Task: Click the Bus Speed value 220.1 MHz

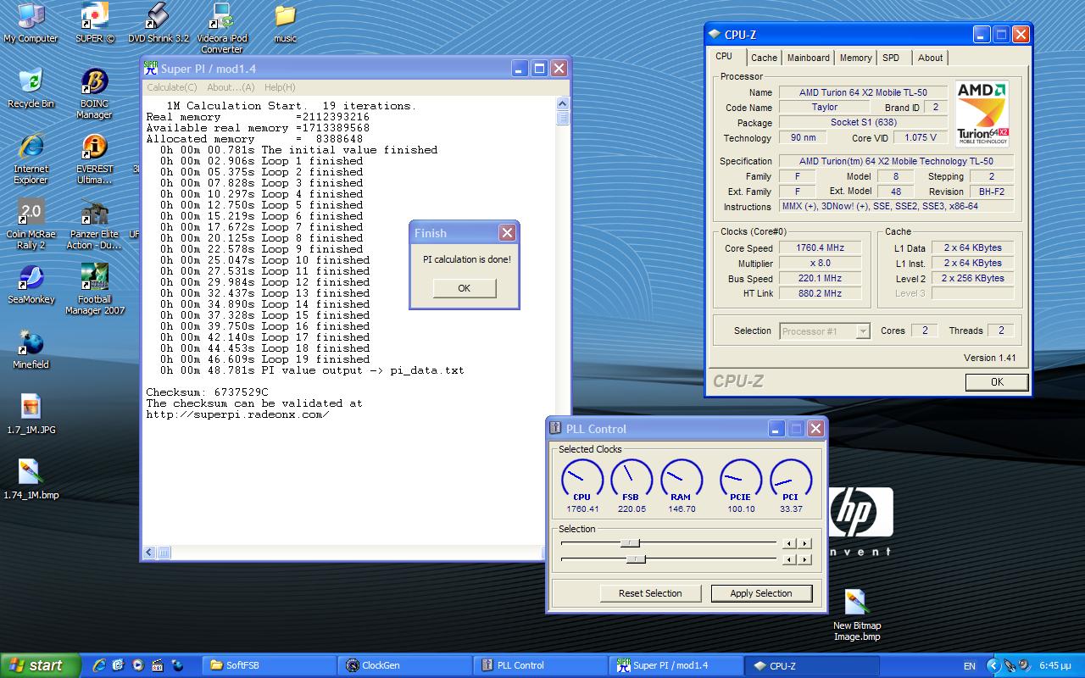Action: tap(820, 279)
